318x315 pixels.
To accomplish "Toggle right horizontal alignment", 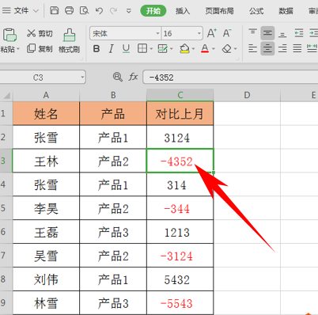I will coord(282,48).
